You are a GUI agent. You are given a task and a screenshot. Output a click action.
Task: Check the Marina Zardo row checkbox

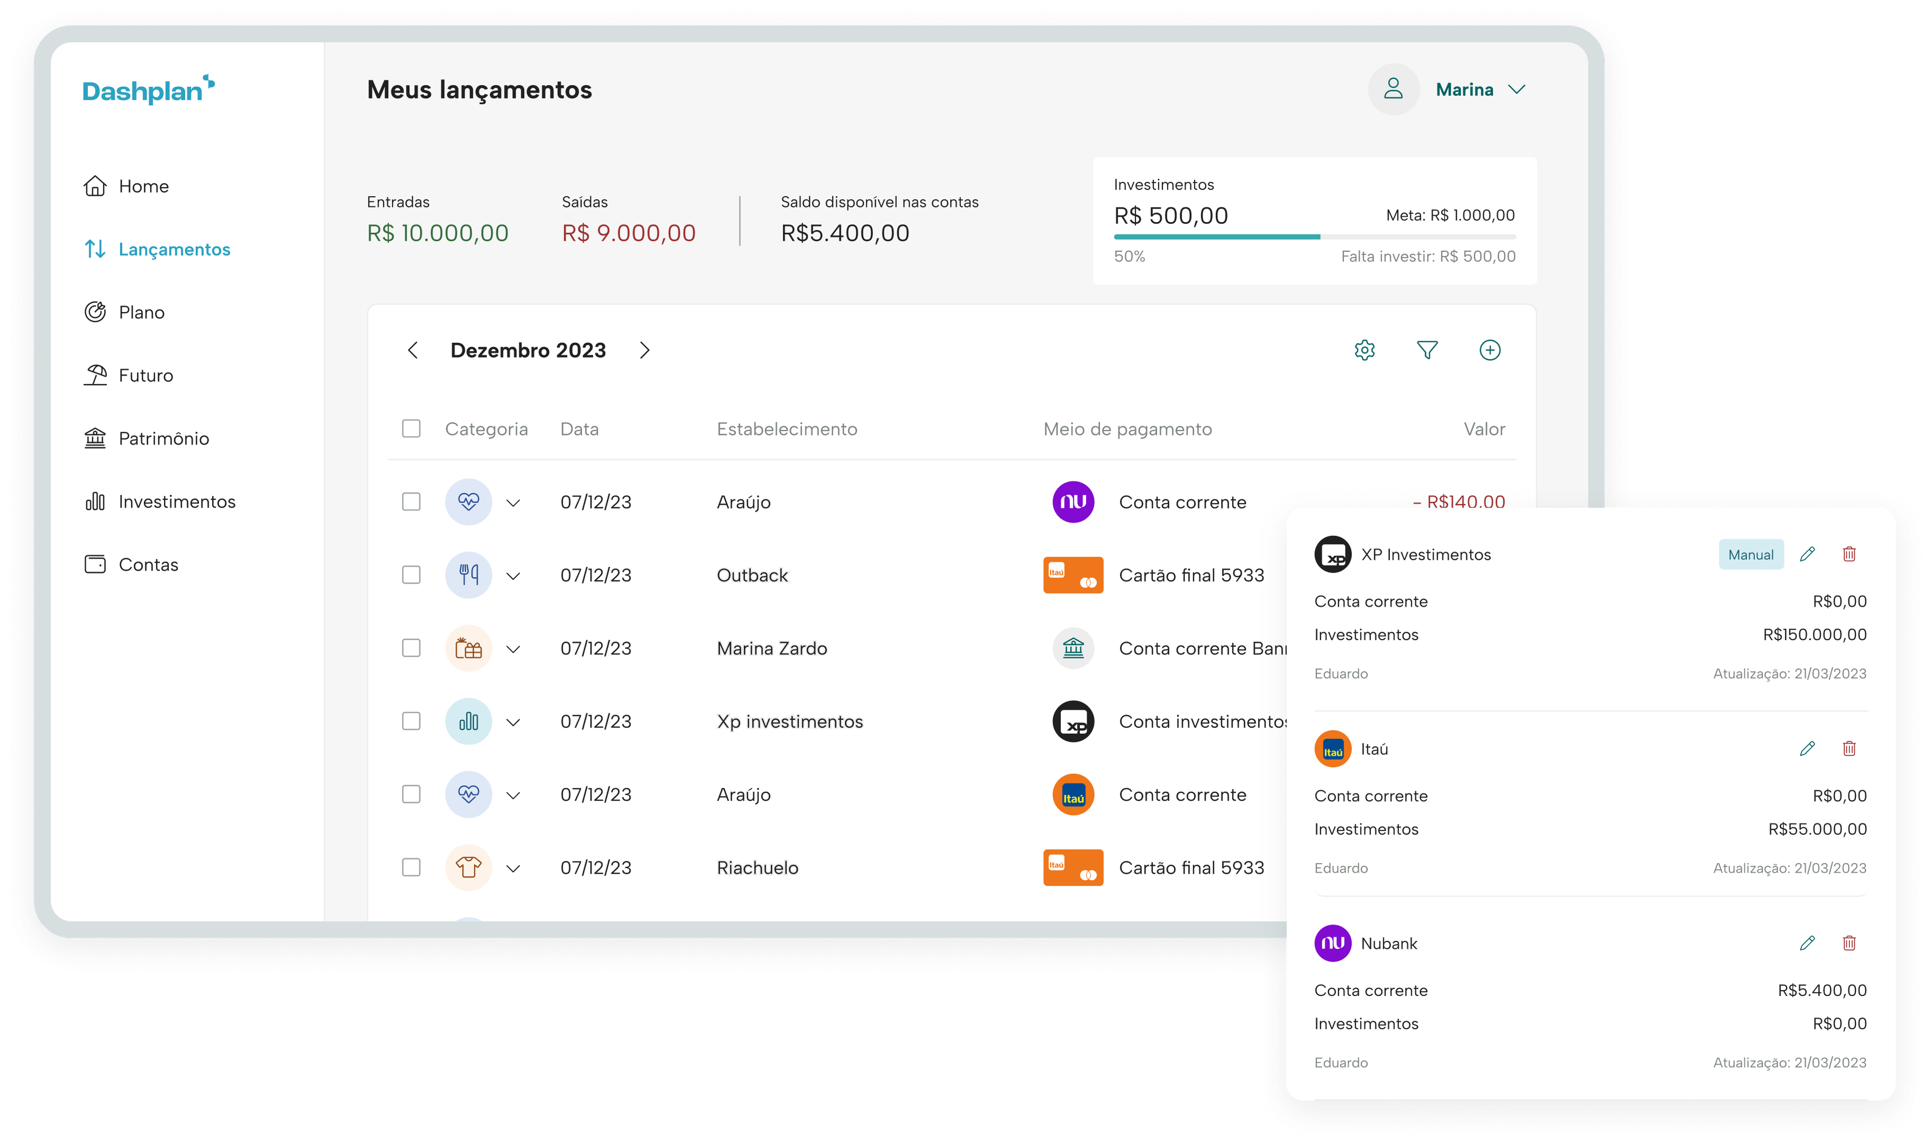click(x=411, y=649)
